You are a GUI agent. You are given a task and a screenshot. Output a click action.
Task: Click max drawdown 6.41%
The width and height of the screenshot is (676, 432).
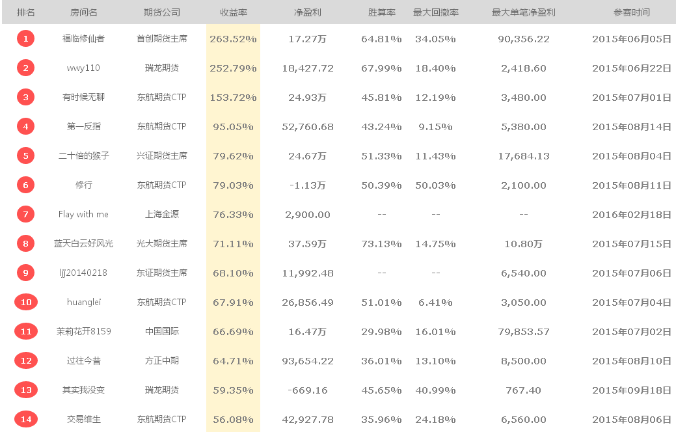[x=435, y=303]
